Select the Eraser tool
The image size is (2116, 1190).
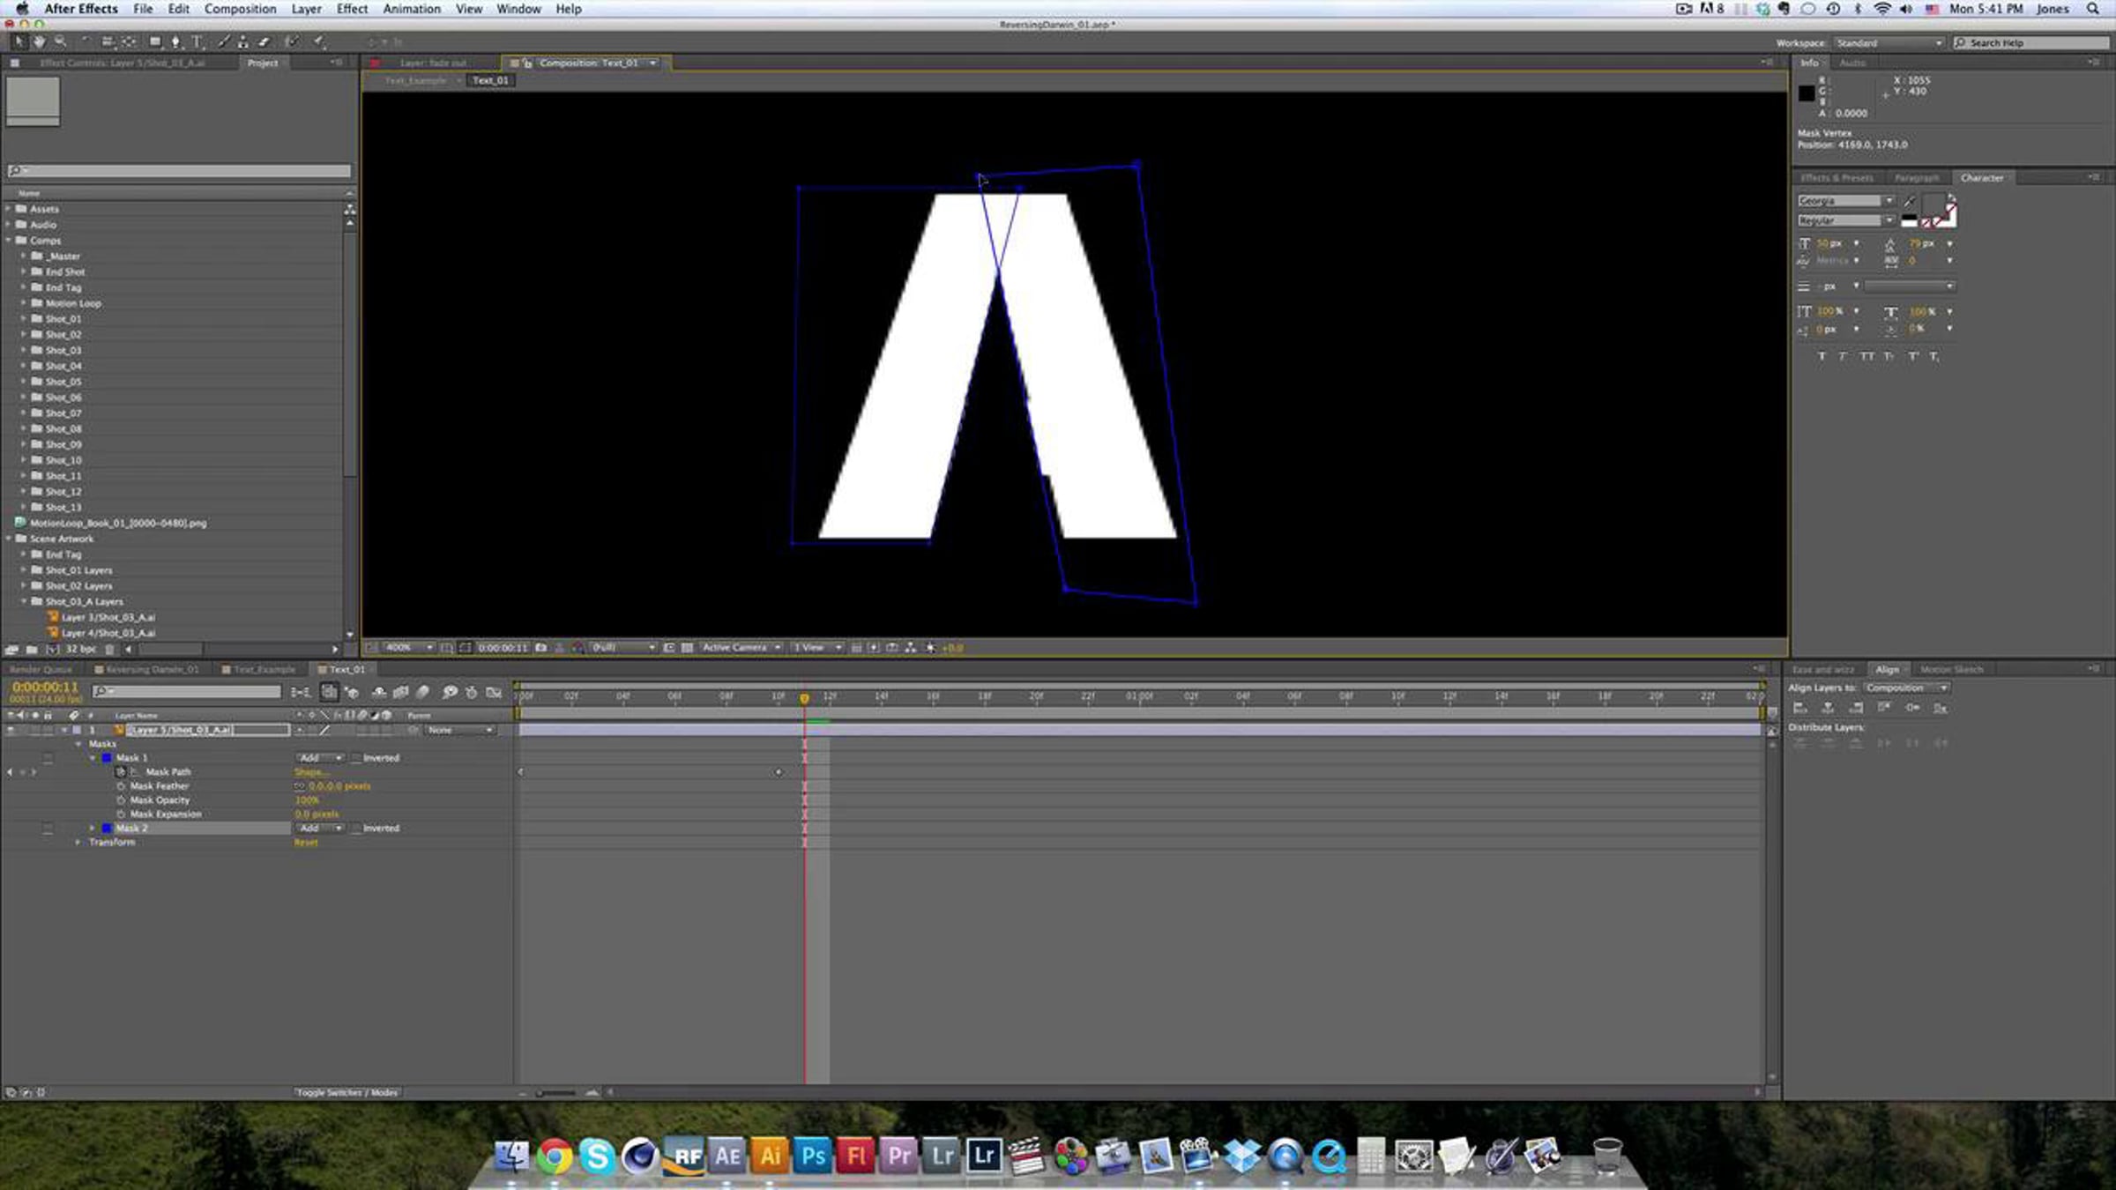264,41
